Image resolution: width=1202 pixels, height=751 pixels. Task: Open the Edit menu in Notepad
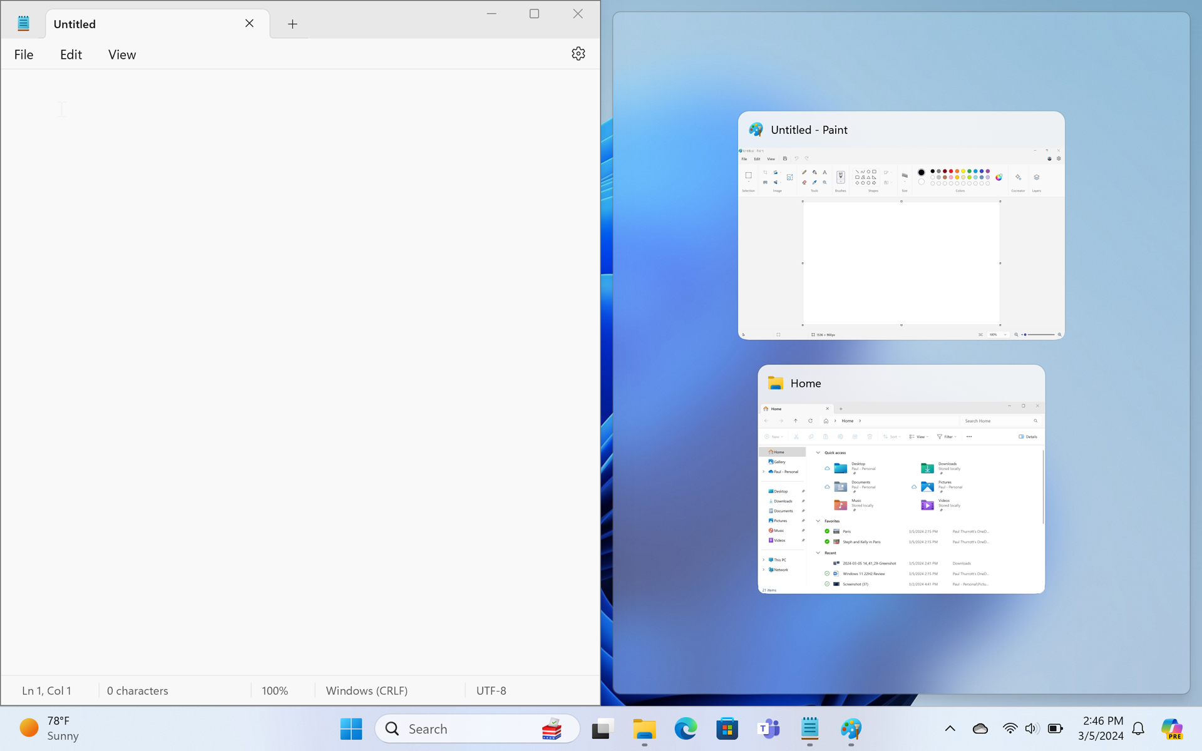(71, 54)
